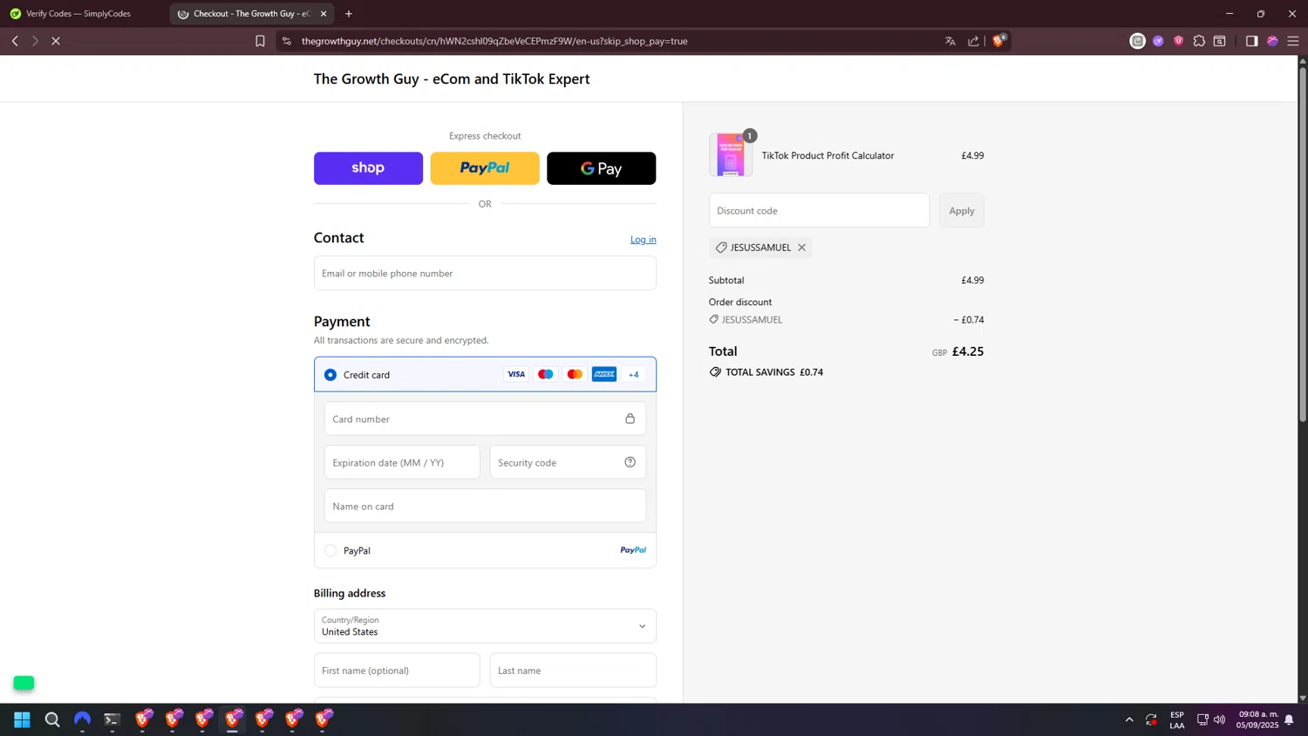Click the Mastercard logo
This screenshot has height=736, width=1308.
click(x=575, y=374)
